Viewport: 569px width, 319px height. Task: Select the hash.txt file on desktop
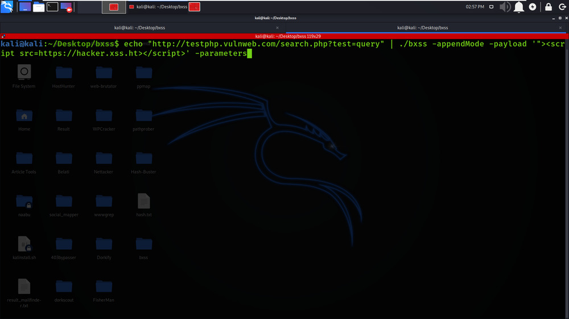click(144, 205)
